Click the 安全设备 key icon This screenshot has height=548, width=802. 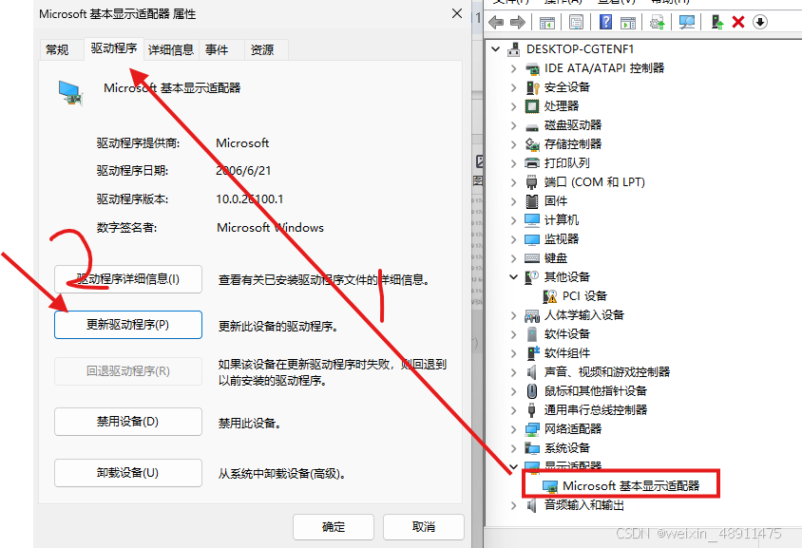(x=532, y=87)
